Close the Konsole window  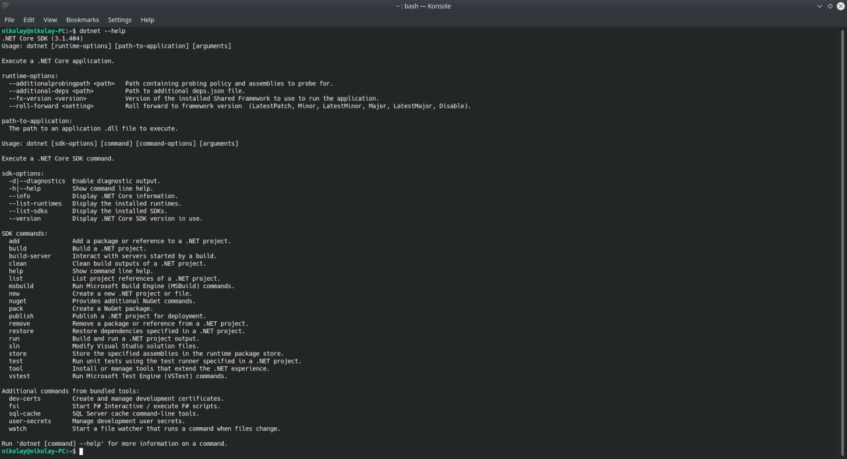[841, 6]
